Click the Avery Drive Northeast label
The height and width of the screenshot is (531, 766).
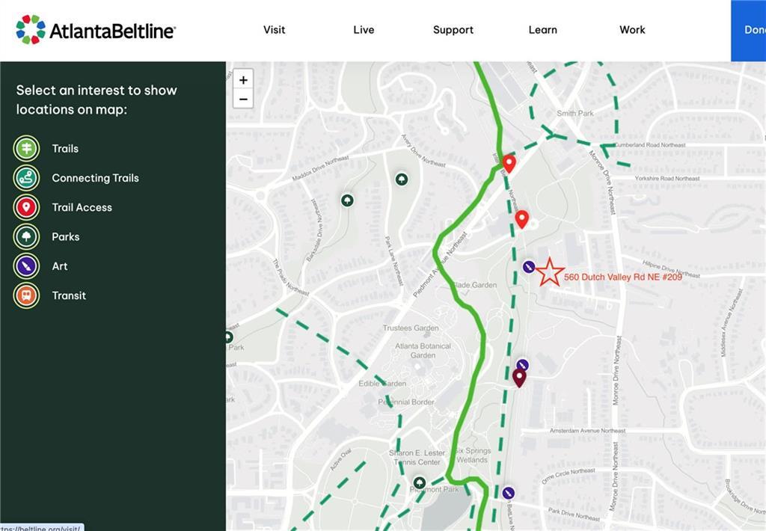pos(423,150)
